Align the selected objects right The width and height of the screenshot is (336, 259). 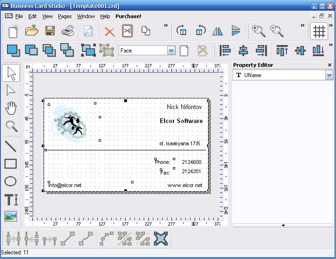[x=261, y=51]
